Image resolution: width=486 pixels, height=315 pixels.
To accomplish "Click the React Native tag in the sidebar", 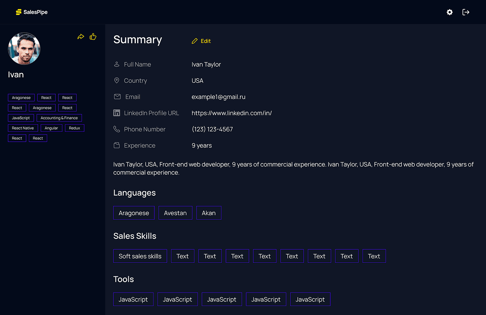I will pos(22,128).
